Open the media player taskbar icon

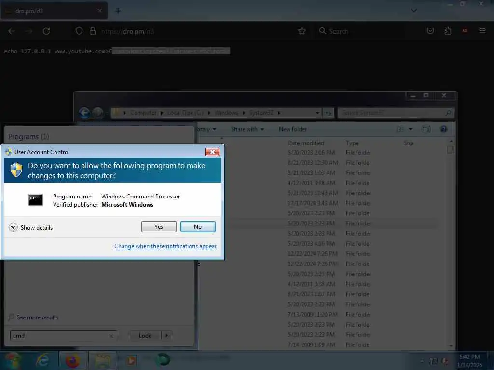131,360
